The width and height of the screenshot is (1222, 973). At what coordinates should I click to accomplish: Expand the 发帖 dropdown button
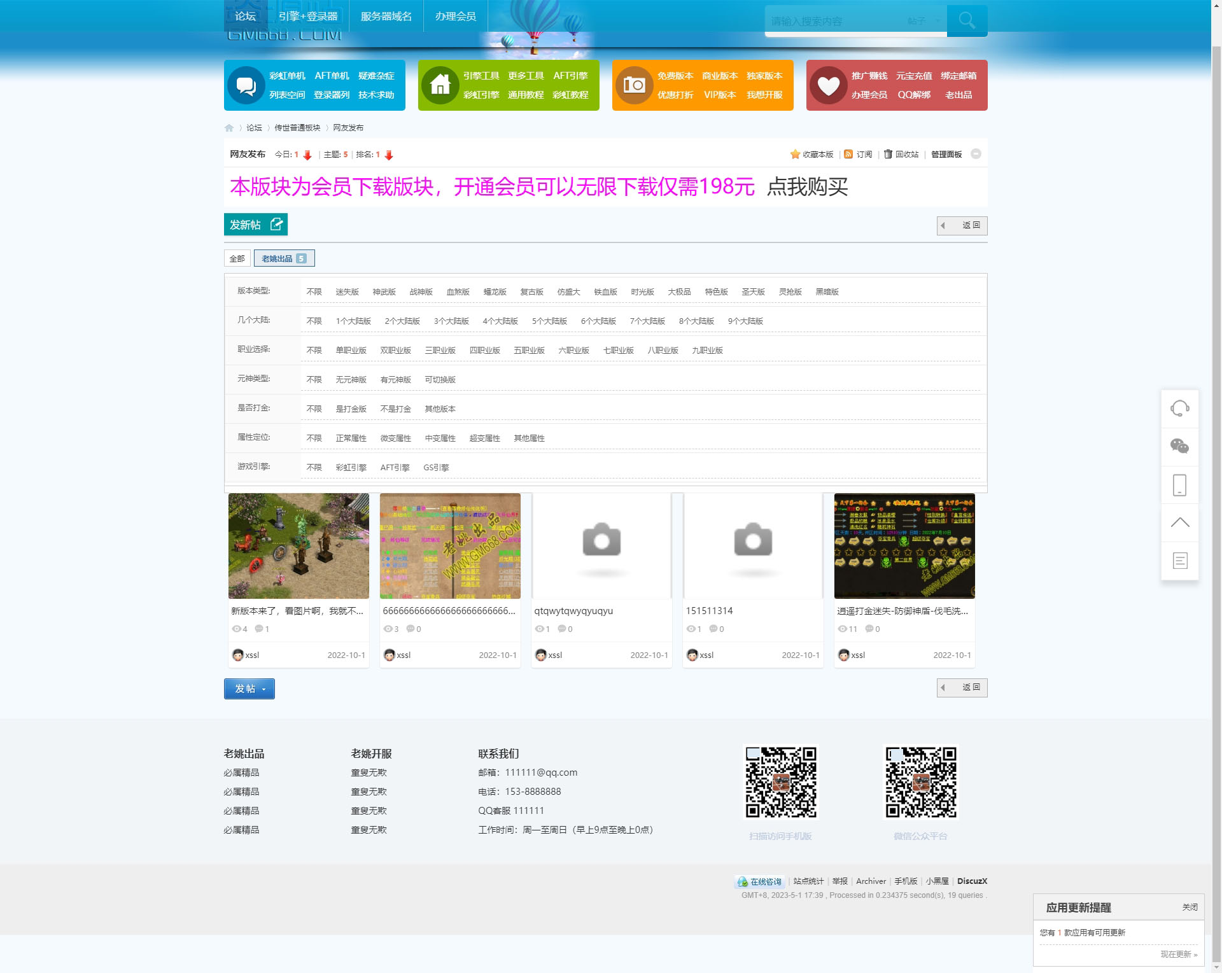(249, 689)
